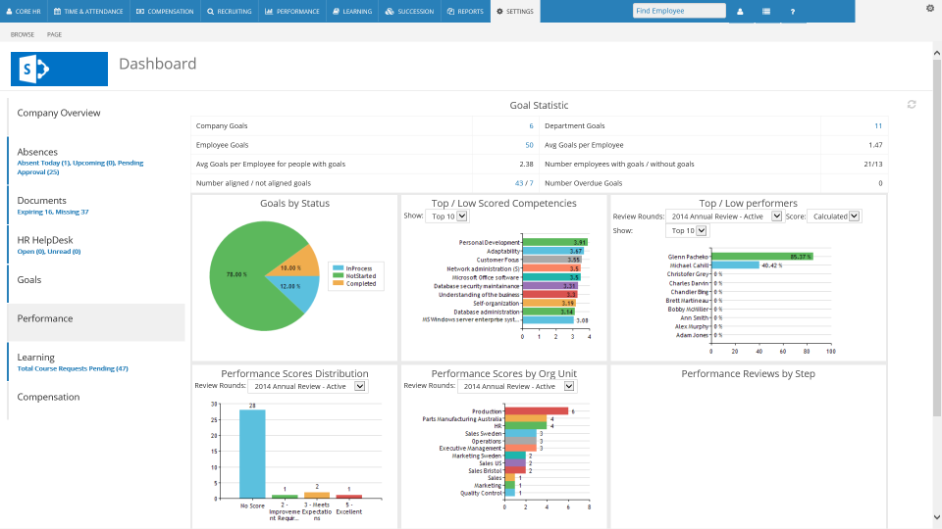Viewport: 942px width, 529px height.
Task: Click into the Find Employee search field
Action: tap(679, 11)
